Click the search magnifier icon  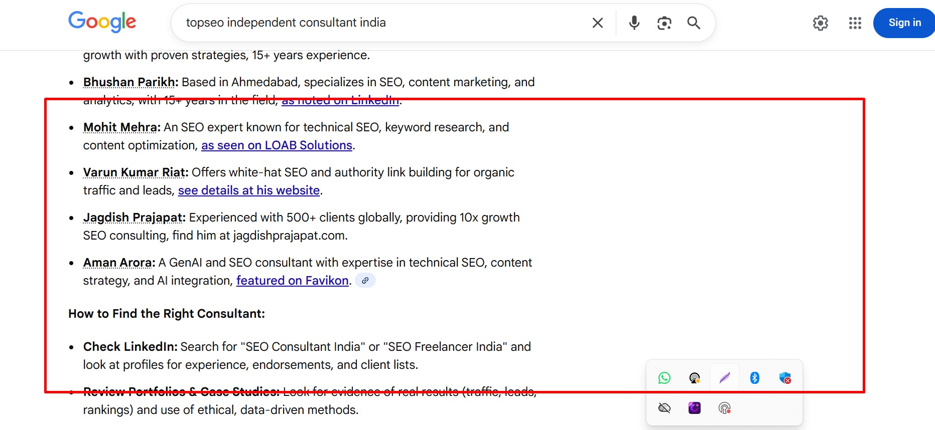(x=693, y=23)
